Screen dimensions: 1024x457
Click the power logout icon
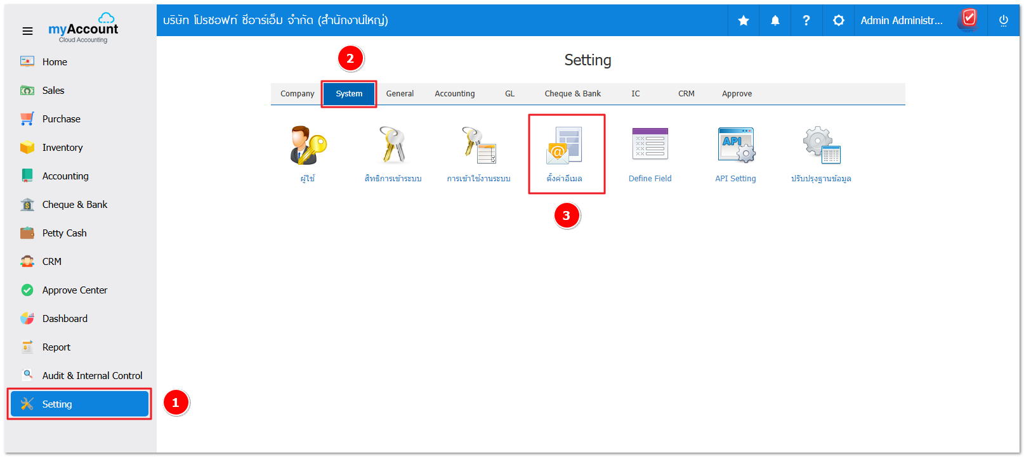pyautogui.click(x=1003, y=21)
